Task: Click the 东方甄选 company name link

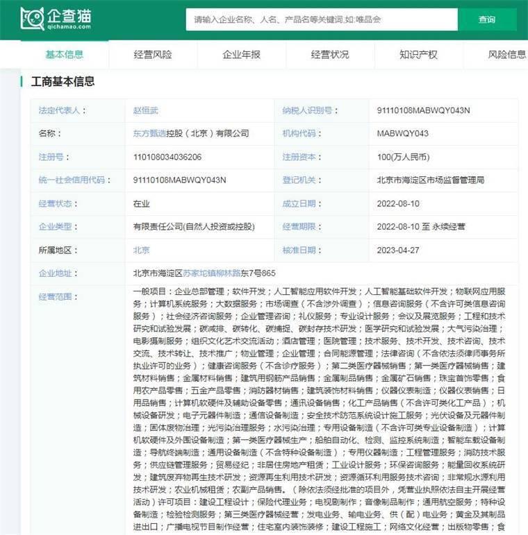Action: click(x=149, y=133)
